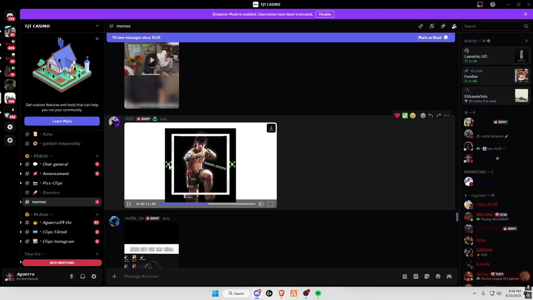Open the Rules channel
Screen dimensions: 533x300
[62, 134]
